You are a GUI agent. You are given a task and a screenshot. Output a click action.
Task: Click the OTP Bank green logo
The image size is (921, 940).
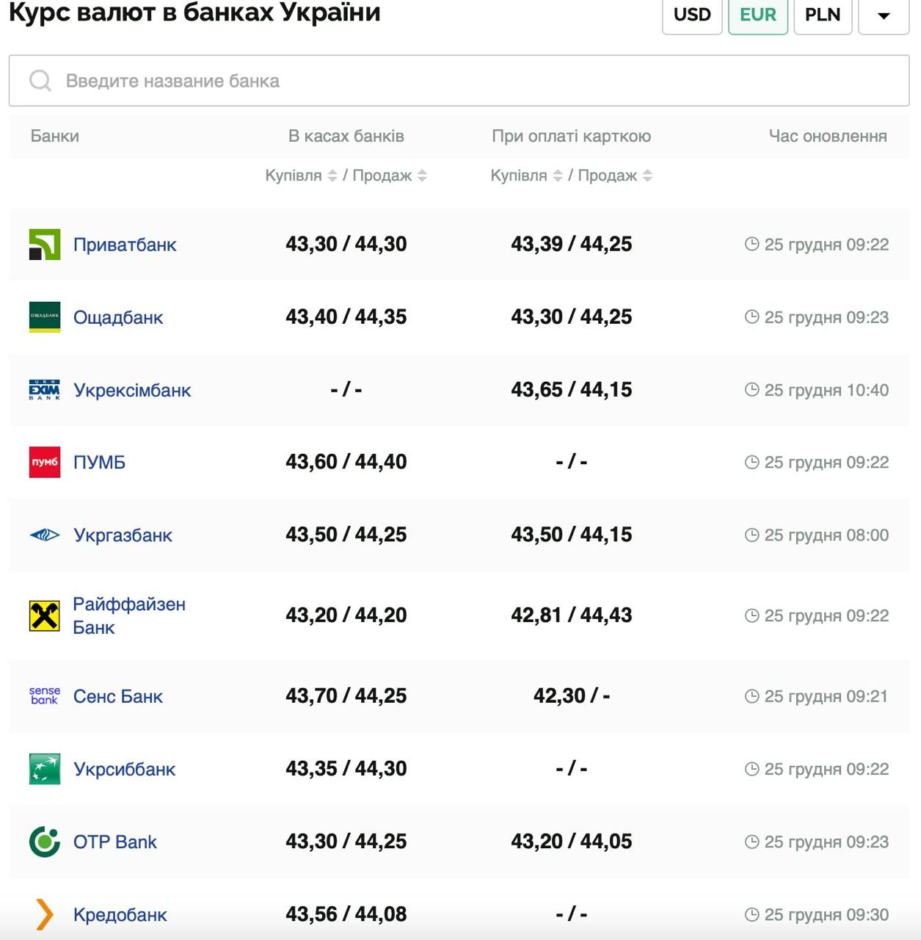[44, 842]
